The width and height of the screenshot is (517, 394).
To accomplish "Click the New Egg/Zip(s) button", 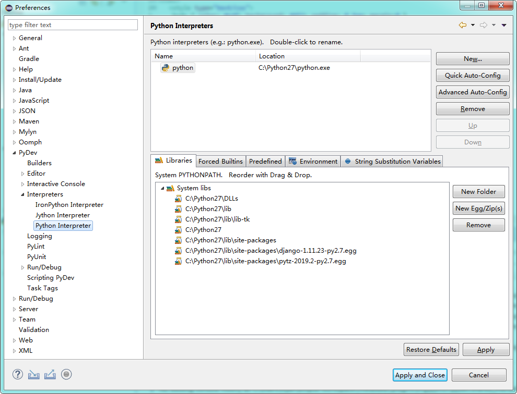I will tap(478, 208).
